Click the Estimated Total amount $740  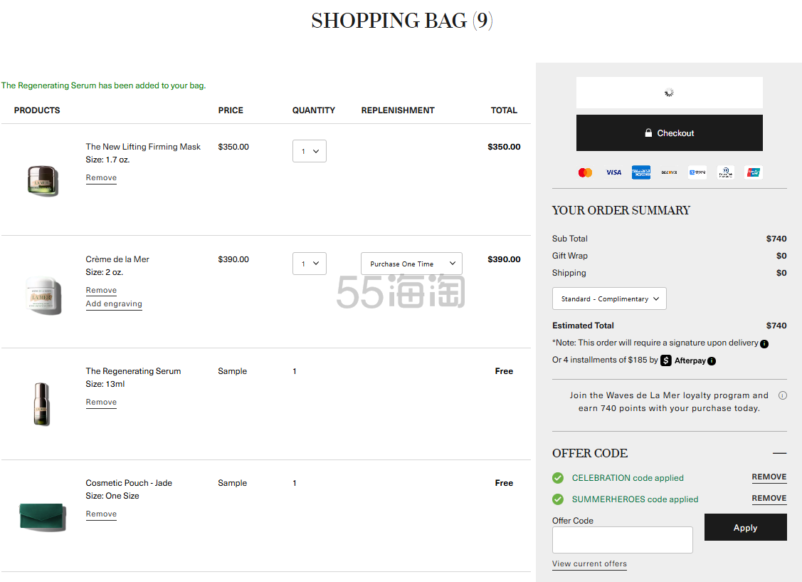pyautogui.click(x=776, y=326)
